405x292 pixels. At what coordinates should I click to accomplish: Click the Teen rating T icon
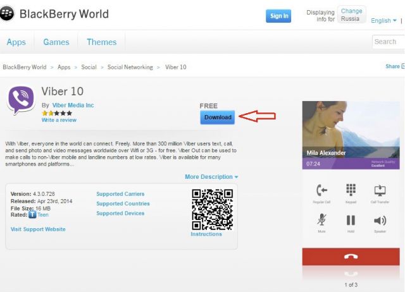(32, 215)
